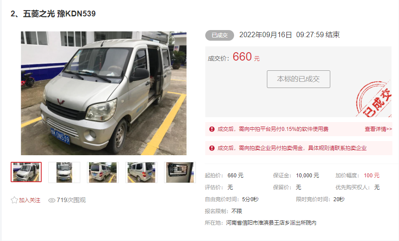Select the fifth thumbnail showing the nameplate
This screenshot has height=241, width=399.
(x=180, y=172)
